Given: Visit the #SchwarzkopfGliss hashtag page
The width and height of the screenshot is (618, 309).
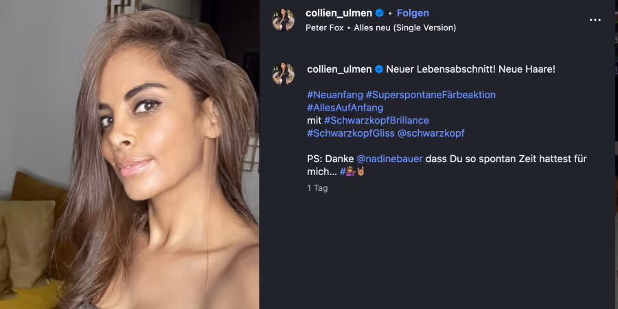Looking at the screenshot, I should (351, 133).
